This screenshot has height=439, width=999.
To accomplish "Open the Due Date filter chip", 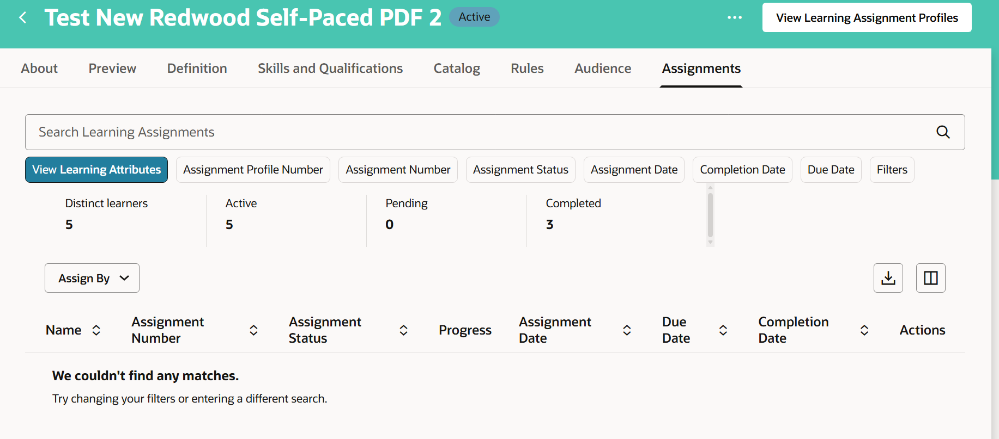I will 831,170.
